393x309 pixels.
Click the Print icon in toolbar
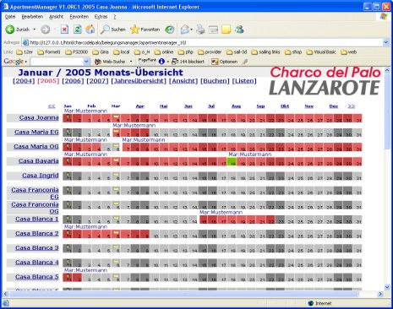[x=200, y=30]
